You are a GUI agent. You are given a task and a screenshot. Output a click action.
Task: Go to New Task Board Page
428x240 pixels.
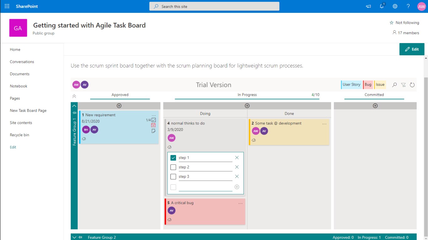(x=28, y=111)
